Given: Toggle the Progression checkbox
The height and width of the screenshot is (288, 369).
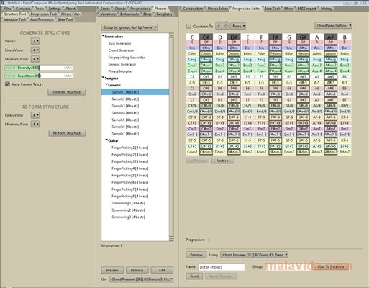Looking at the screenshot, I should [x=210, y=240].
